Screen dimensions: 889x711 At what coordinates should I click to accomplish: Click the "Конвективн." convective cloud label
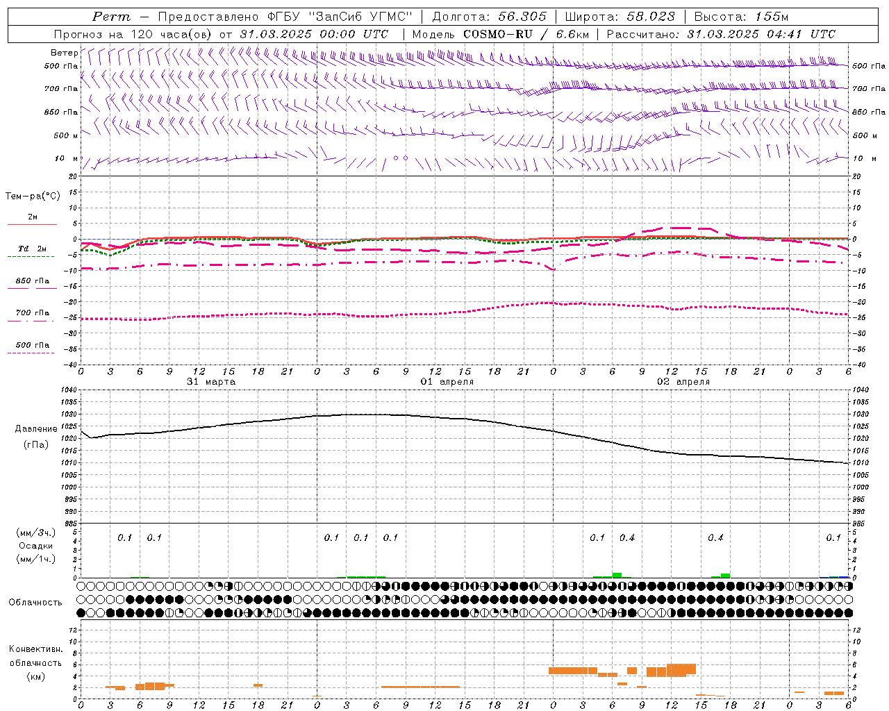pyautogui.click(x=35, y=650)
